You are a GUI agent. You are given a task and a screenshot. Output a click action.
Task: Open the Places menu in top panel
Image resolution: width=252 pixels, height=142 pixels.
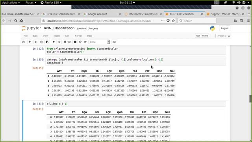click(31, 2)
